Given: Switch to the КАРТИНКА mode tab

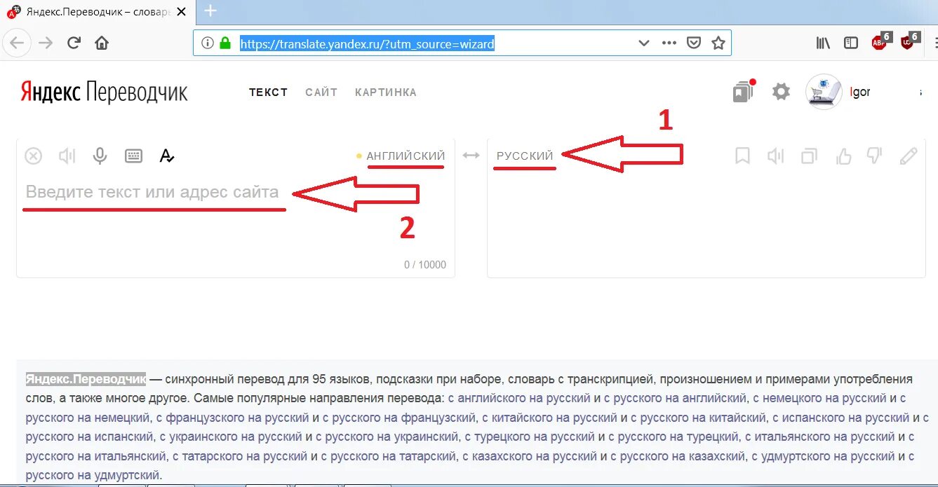Looking at the screenshot, I should [x=386, y=92].
